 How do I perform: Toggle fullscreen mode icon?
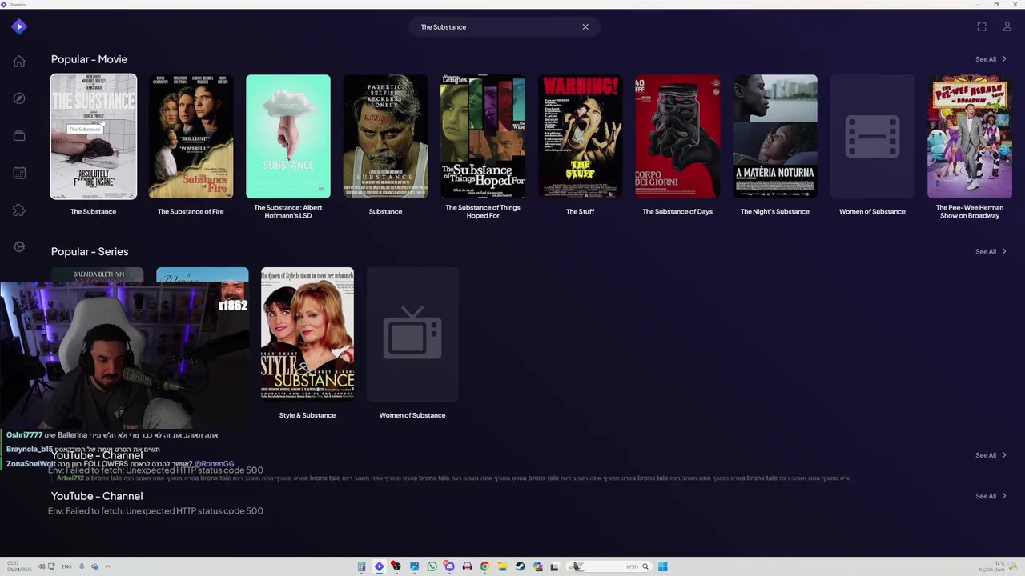982,26
